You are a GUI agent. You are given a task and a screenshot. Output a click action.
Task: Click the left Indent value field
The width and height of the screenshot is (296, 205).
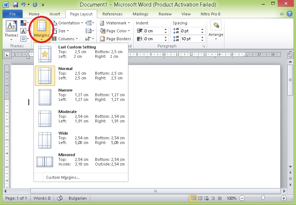(153, 31)
